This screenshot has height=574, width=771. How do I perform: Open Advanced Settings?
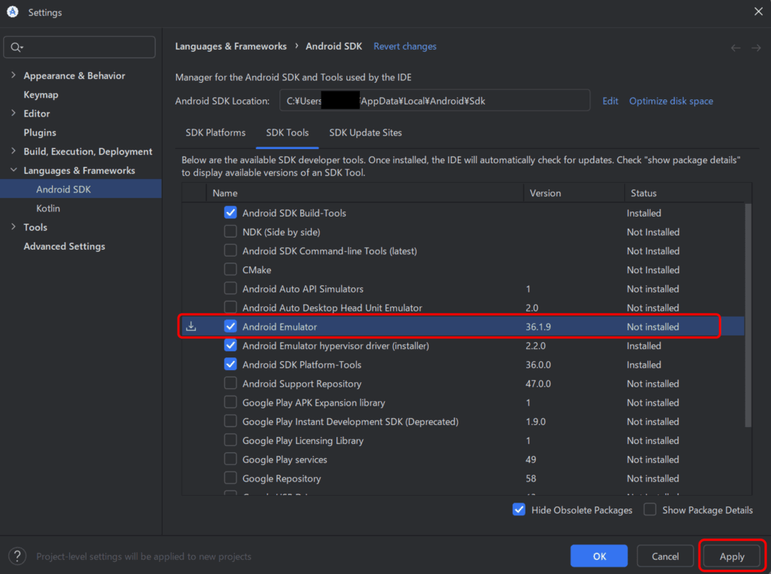coord(65,246)
